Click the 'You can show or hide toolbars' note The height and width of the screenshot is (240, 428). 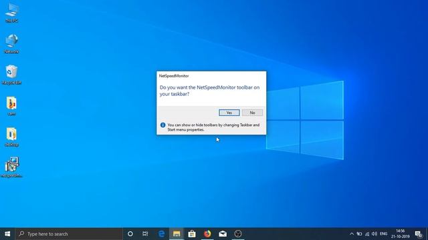213,127
